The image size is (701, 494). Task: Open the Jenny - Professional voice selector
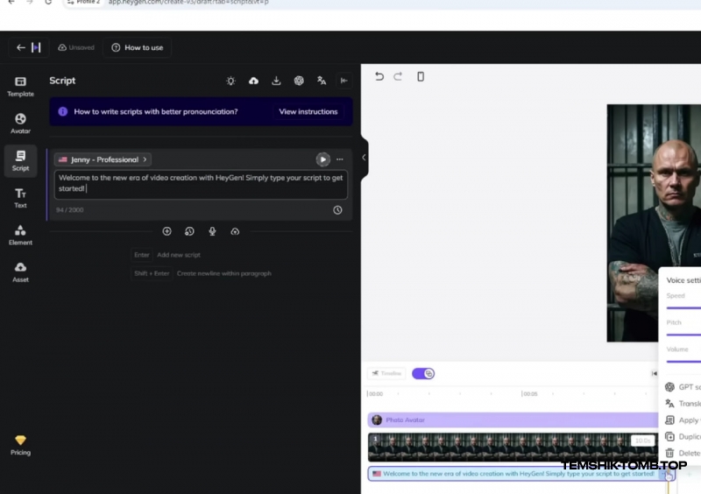[103, 159]
